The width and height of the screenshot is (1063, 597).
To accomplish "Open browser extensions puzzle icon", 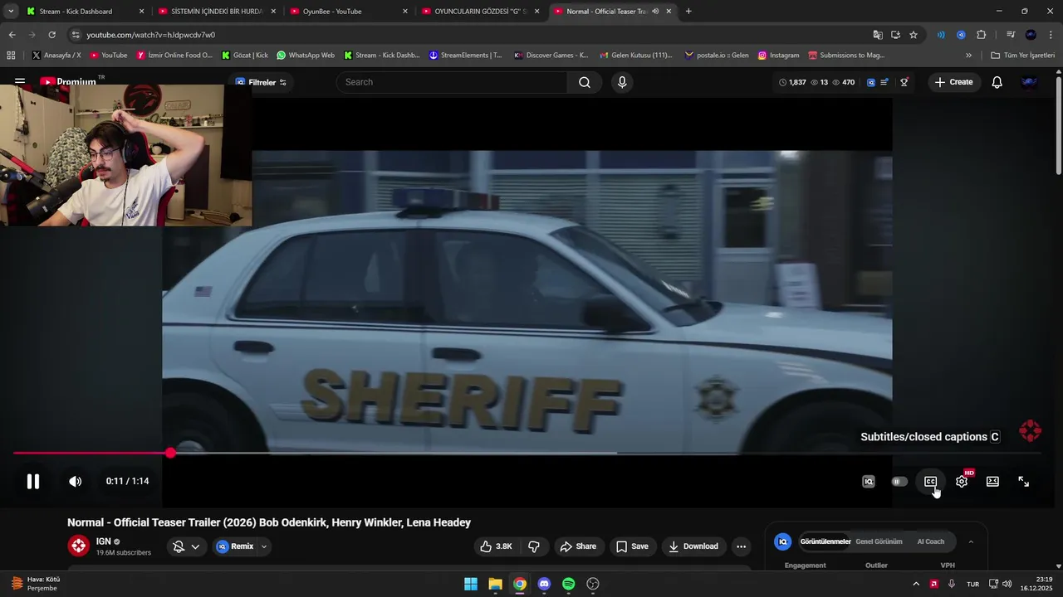I will point(982,35).
